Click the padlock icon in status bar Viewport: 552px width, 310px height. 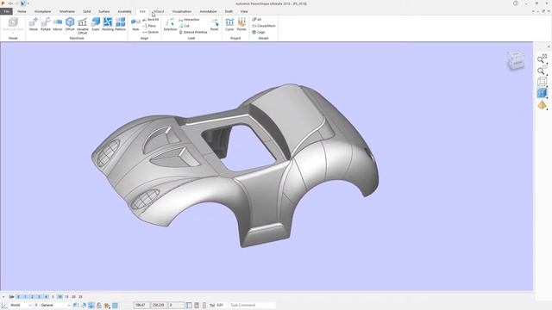click(99, 305)
